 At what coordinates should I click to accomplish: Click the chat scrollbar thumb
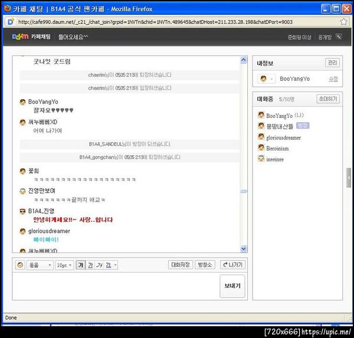click(x=243, y=191)
